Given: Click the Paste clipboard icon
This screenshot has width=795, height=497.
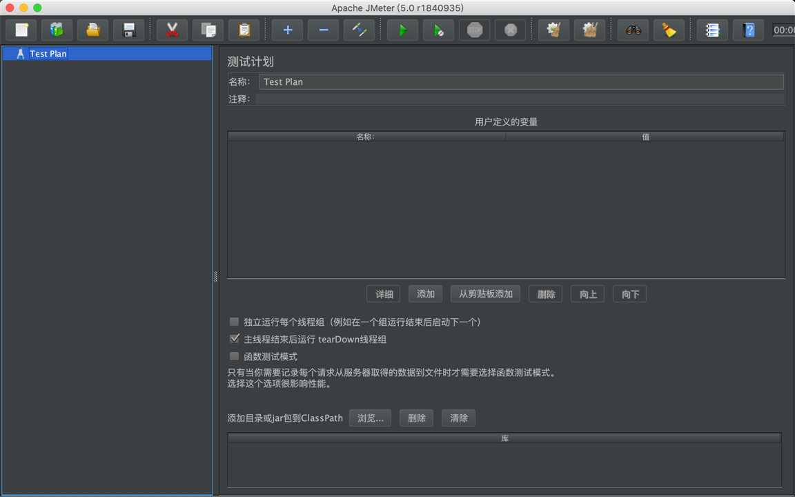Looking at the screenshot, I should [x=244, y=30].
